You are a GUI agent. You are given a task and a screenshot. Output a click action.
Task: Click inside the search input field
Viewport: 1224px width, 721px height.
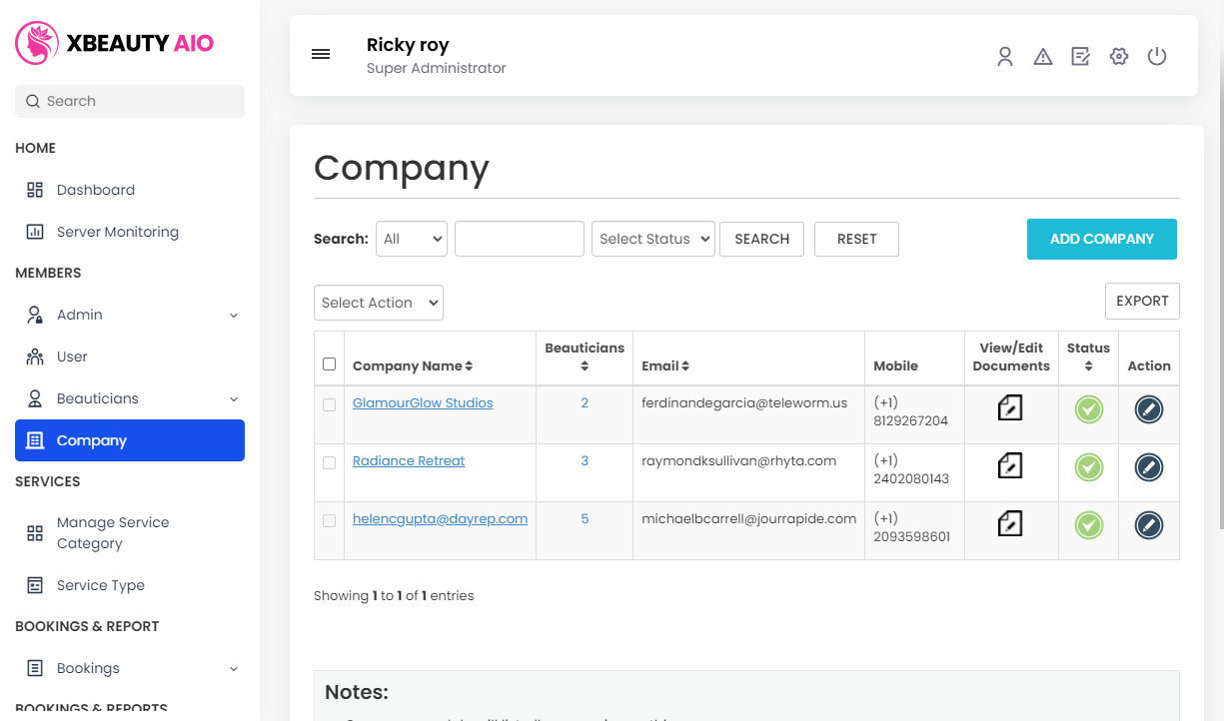pyautogui.click(x=519, y=239)
